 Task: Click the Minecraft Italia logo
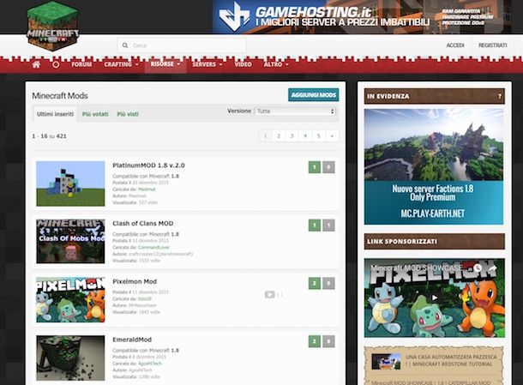click(x=52, y=26)
